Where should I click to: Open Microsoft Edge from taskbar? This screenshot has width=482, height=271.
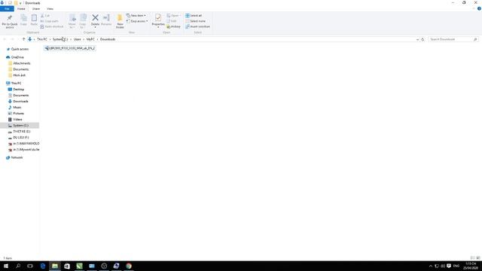[x=43, y=266]
